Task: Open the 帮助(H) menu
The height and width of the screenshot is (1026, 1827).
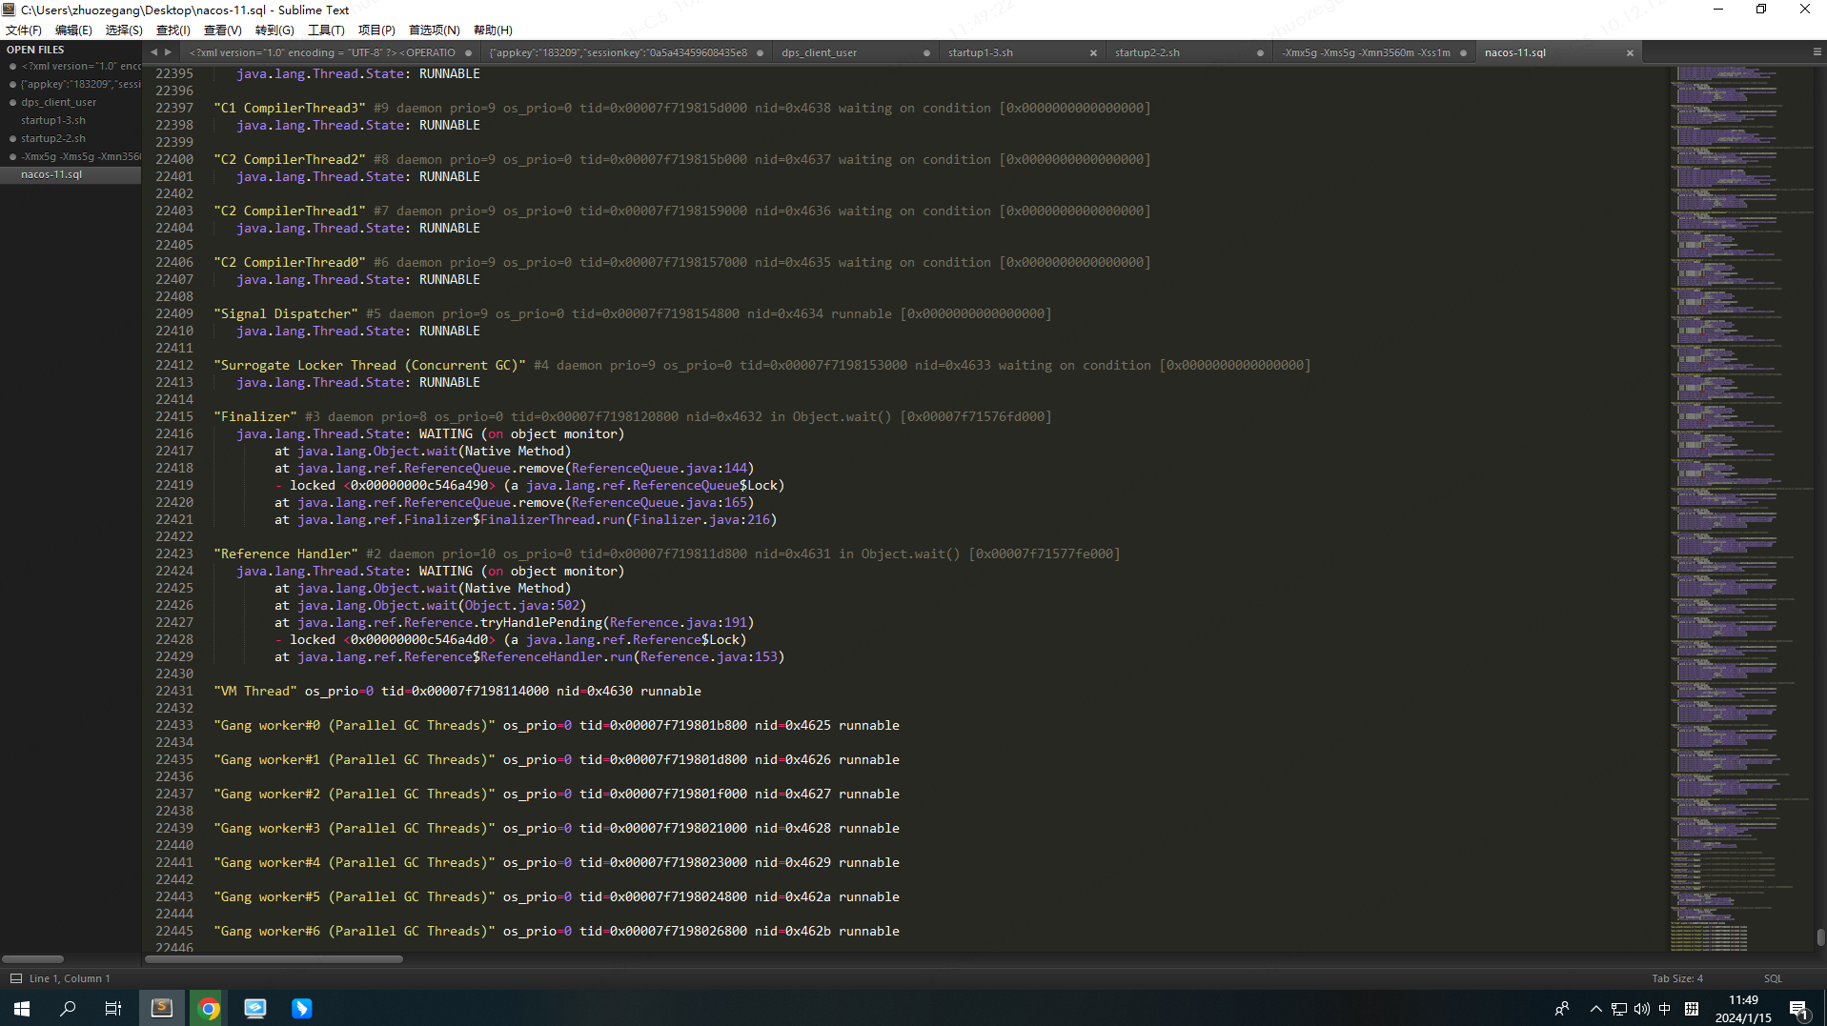Action: pos(493,30)
